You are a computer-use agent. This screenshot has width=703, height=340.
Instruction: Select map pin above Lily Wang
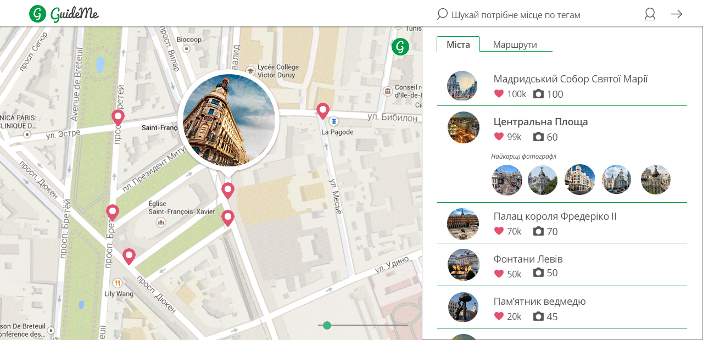point(129,257)
